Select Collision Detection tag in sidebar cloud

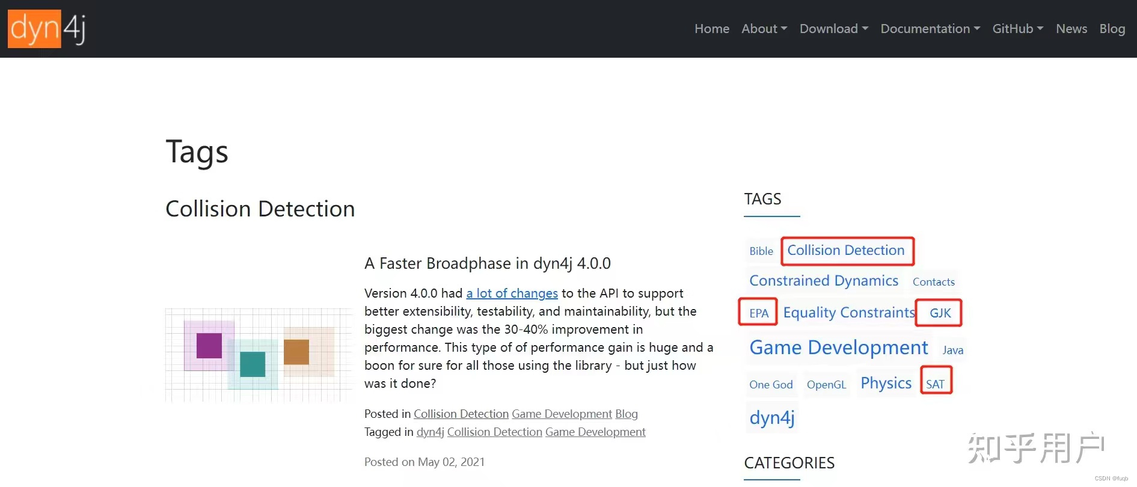click(846, 250)
